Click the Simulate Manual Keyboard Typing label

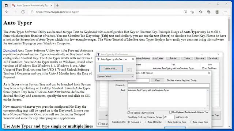[182, 80]
